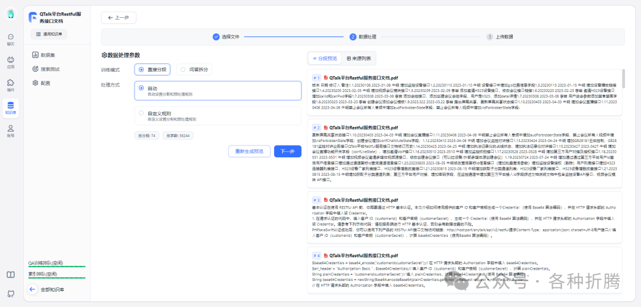This screenshot has width=641, height=307.
Task: Switch to the 来源列表 tab
Action: click(359, 58)
